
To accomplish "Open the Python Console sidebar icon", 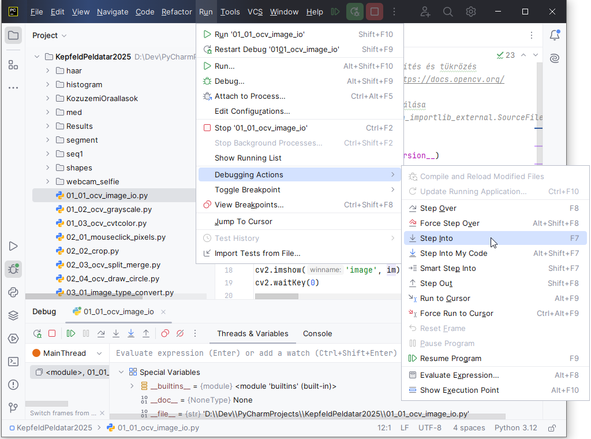I will (x=13, y=292).
